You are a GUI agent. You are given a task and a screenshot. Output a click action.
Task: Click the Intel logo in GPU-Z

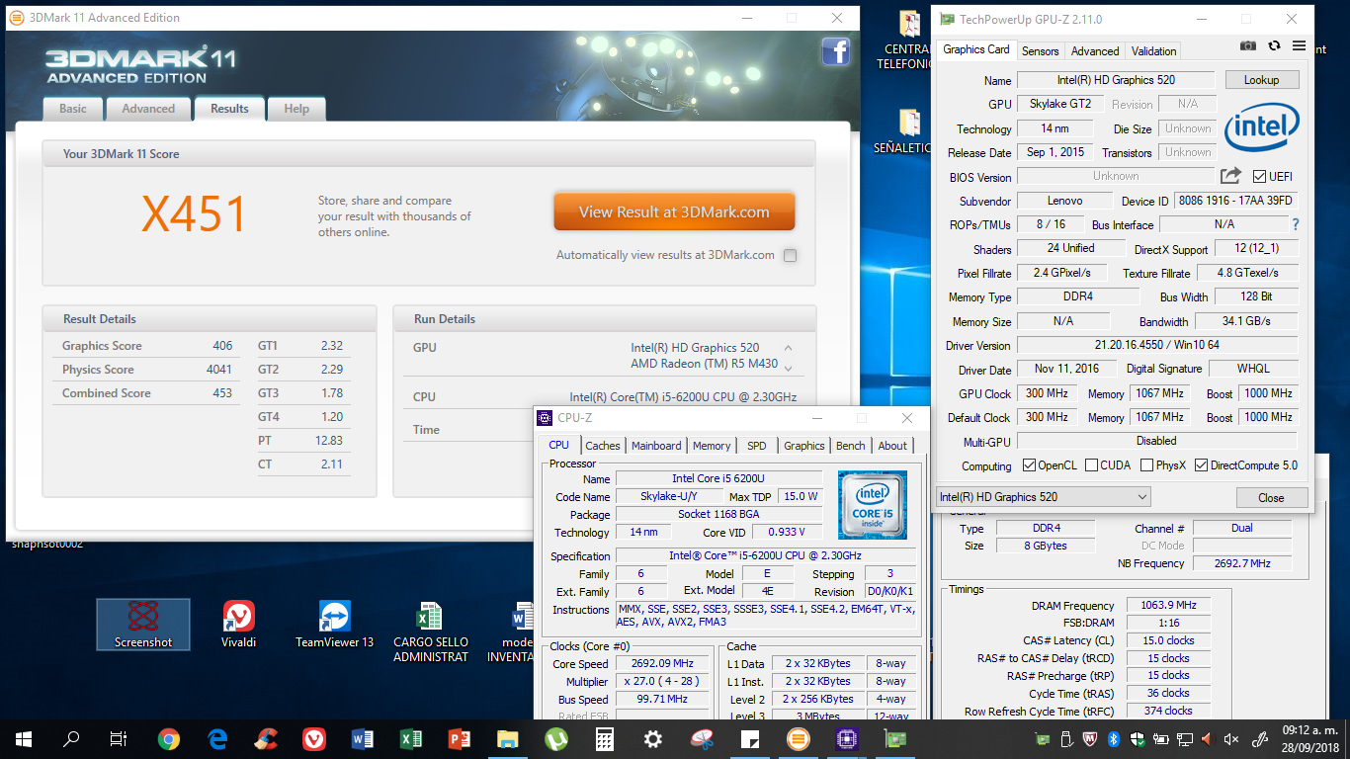tap(1261, 129)
